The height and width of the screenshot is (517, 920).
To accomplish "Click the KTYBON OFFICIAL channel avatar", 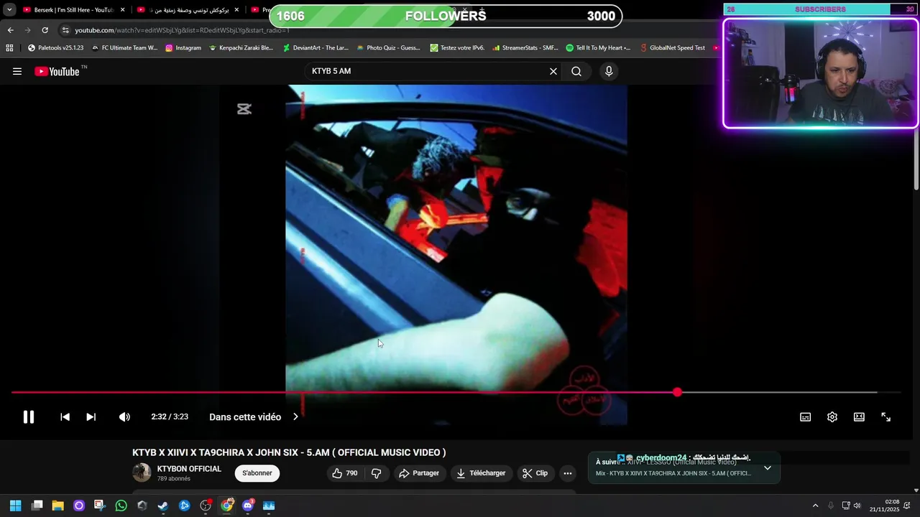I will tap(142, 472).
